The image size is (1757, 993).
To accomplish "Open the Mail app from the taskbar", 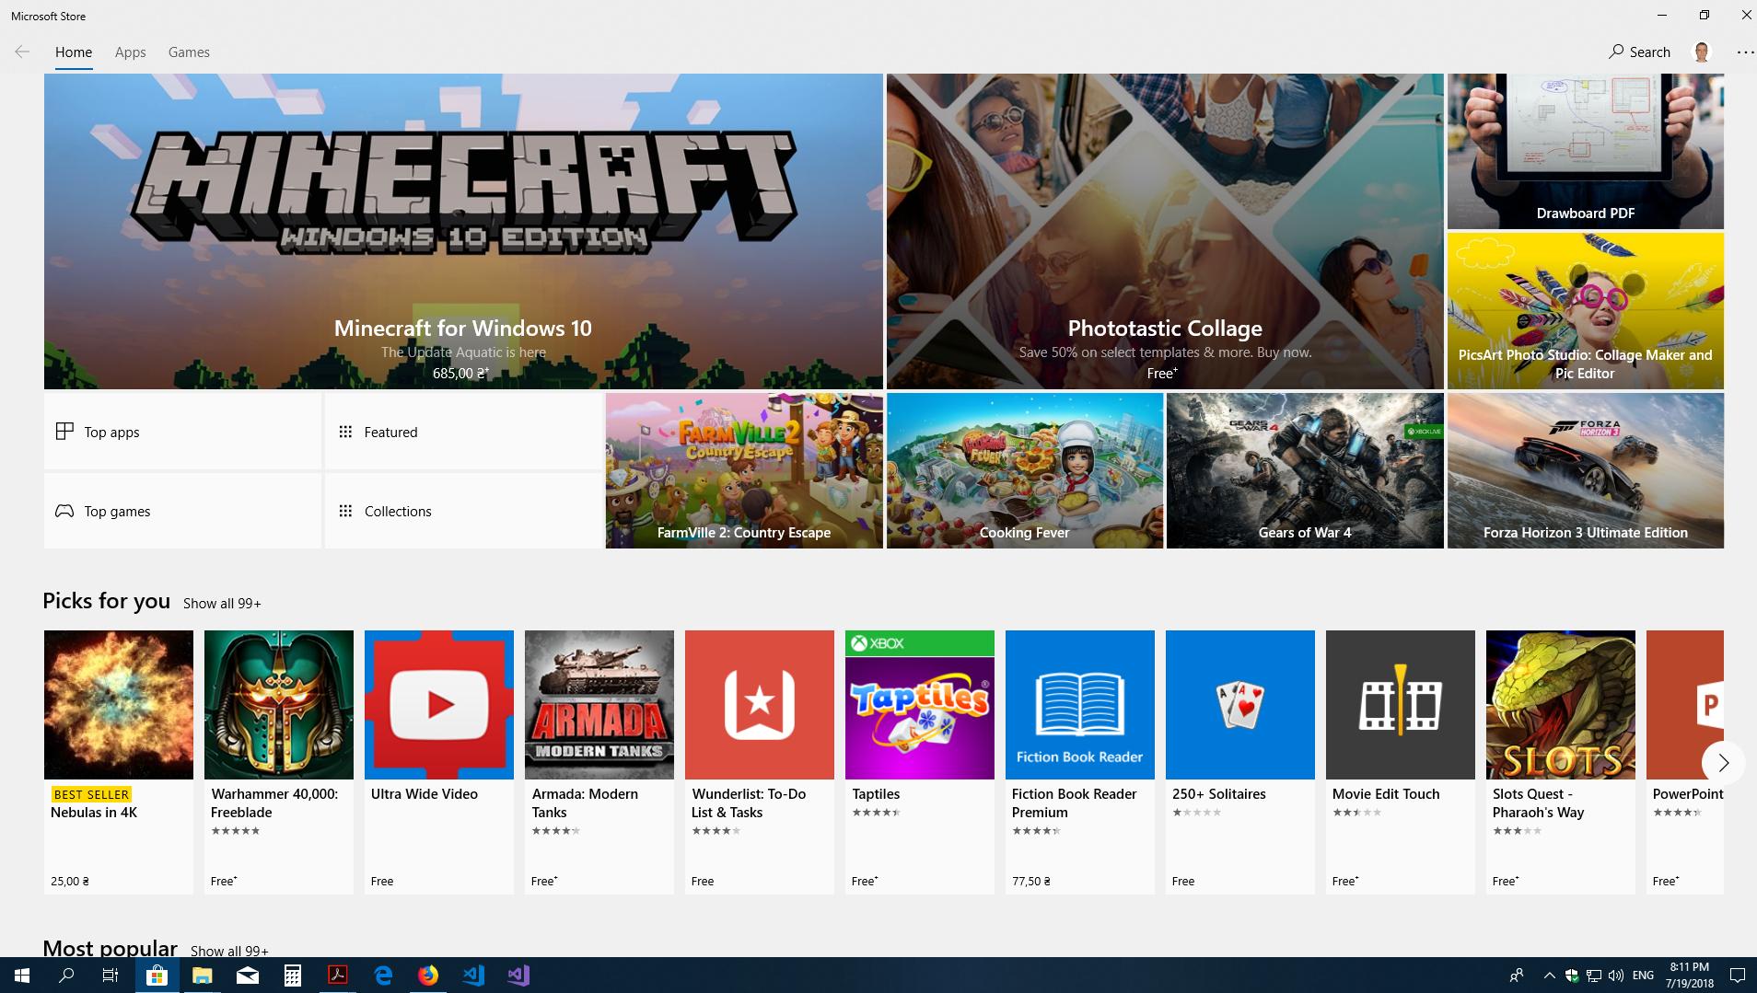I will [247, 976].
